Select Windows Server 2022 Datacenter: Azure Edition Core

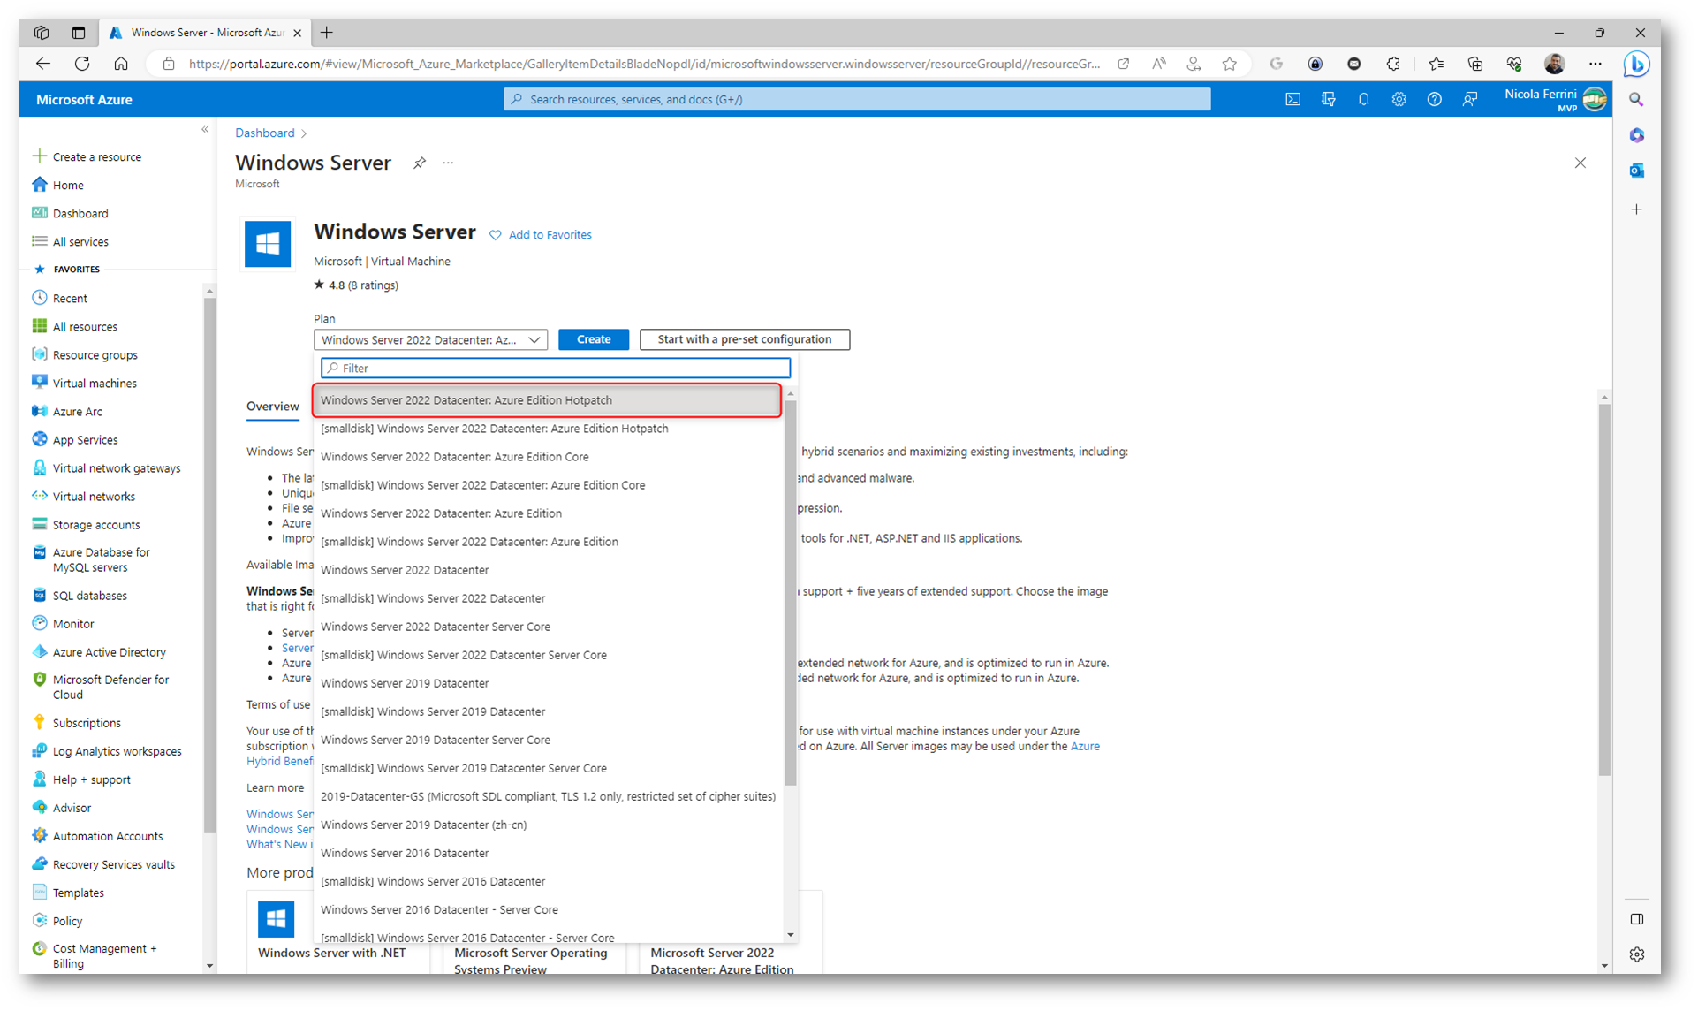tap(547, 457)
